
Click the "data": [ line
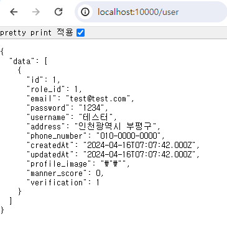point(29,62)
